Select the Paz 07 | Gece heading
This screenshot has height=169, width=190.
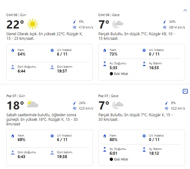click(108, 96)
